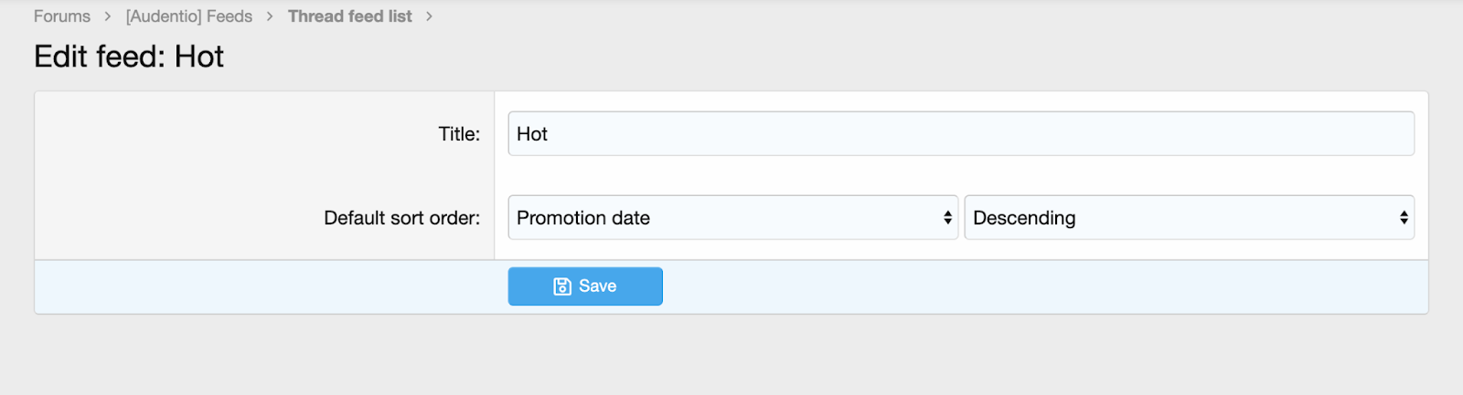Go to the Forums breadcrumb

tap(62, 16)
